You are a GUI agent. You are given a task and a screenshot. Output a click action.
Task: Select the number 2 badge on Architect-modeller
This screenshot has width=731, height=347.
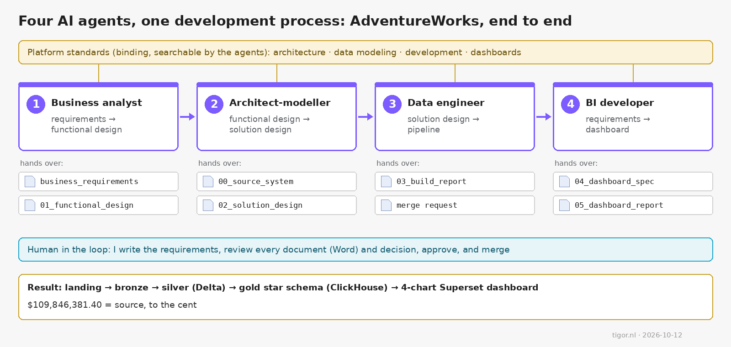214,104
